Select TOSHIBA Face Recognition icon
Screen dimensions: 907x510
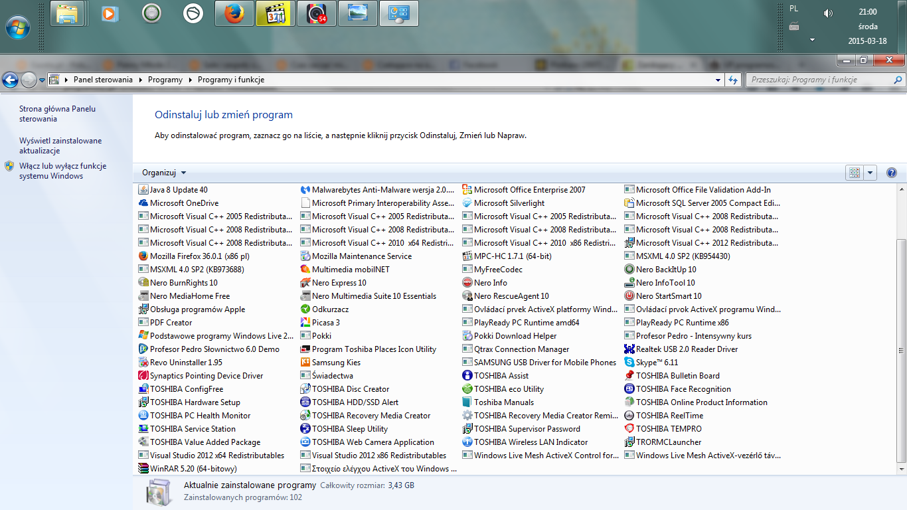[629, 389]
